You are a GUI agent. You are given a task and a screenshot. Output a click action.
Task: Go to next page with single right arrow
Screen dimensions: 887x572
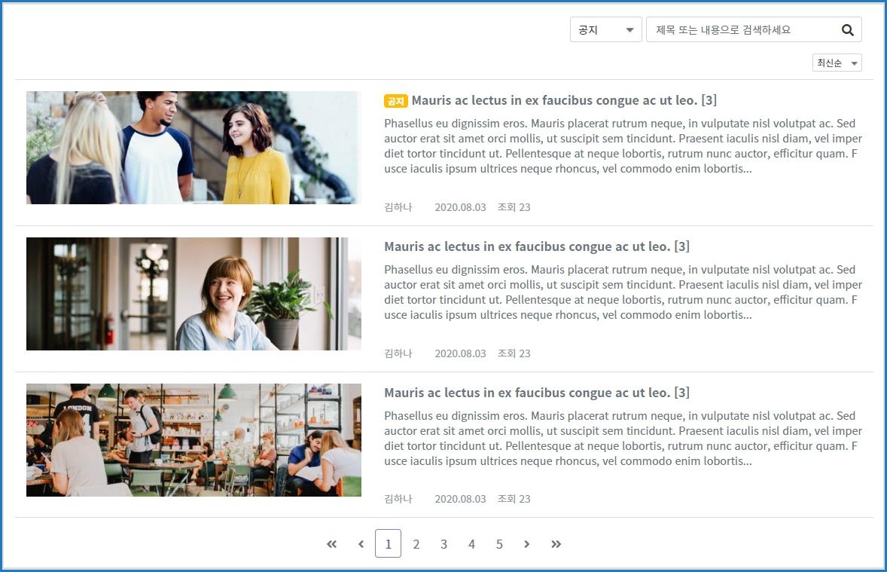point(526,544)
